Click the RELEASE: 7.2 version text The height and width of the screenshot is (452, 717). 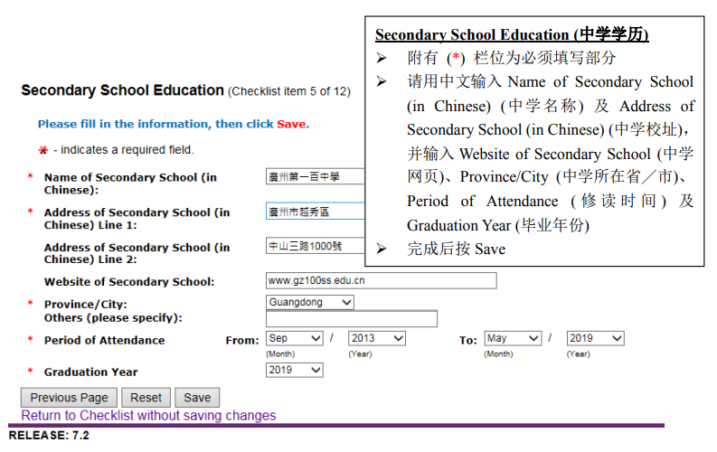(49, 436)
